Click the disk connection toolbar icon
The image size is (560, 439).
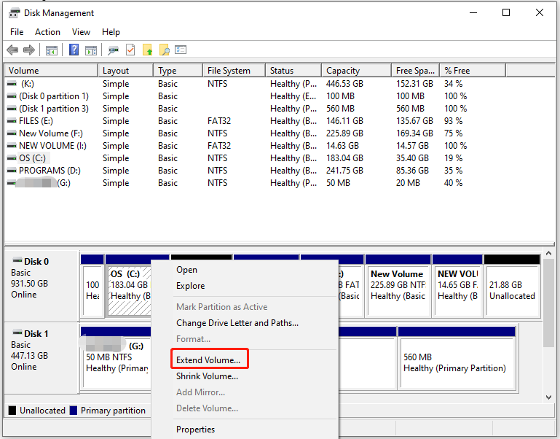click(113, 50)
